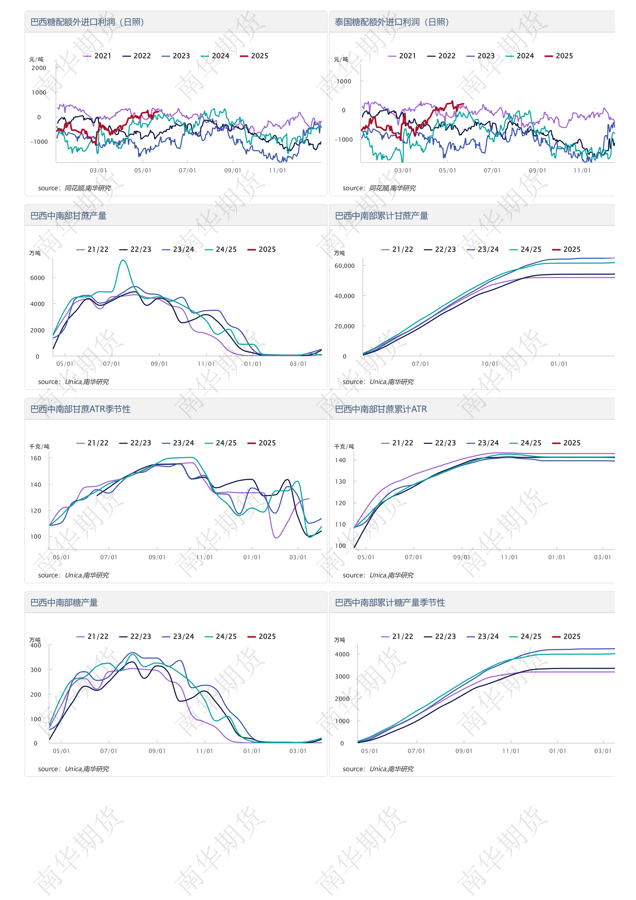
Task: Click the 巴西中南部累计糖产量季节性 title
Action: point(390,603)
